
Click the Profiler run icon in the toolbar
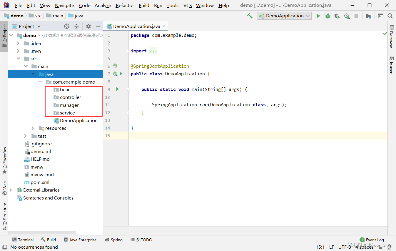347,16
